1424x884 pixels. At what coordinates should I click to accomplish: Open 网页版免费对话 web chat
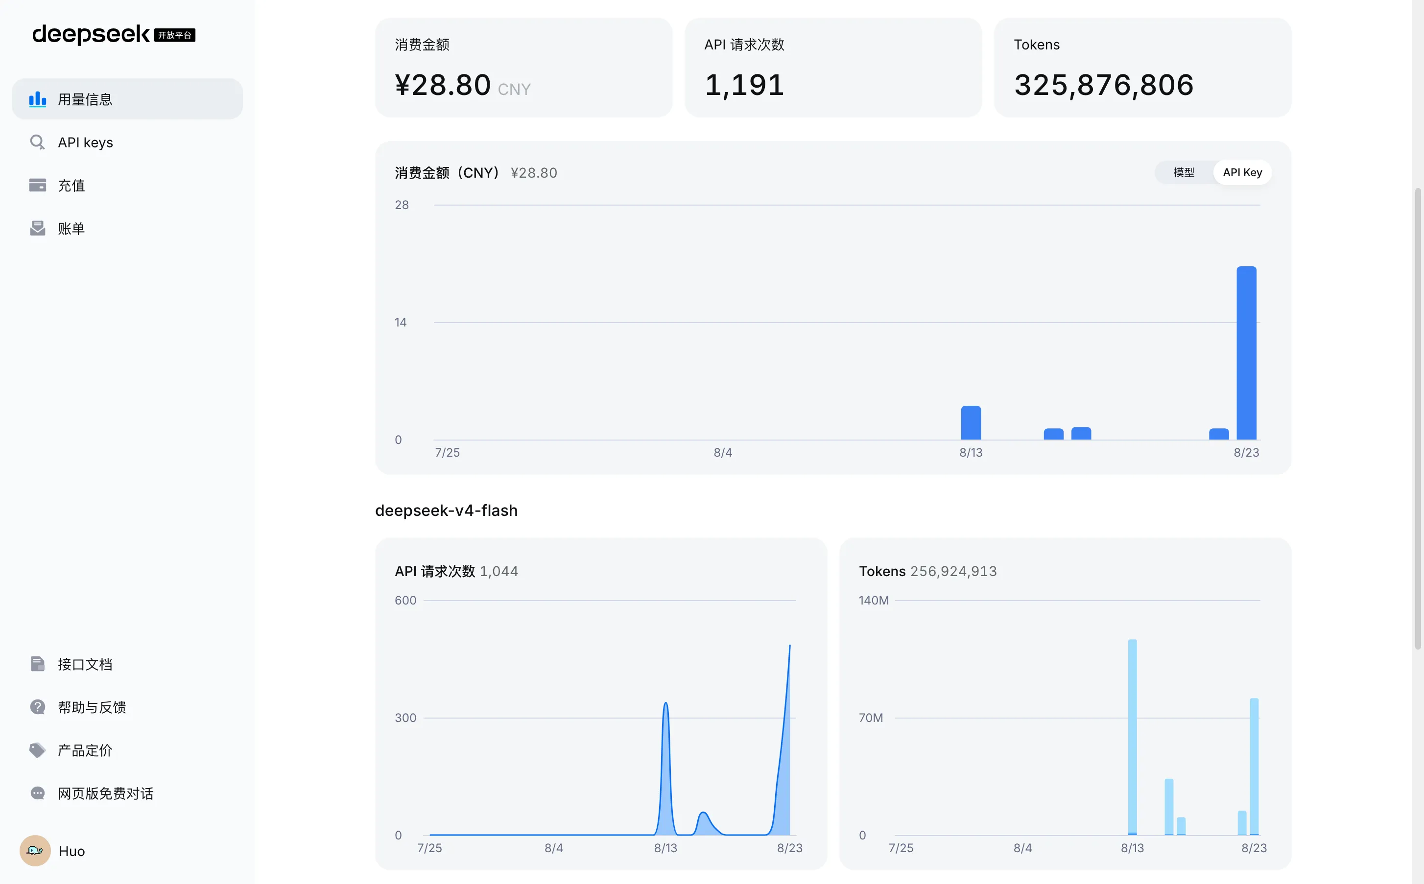pos(127,793)
